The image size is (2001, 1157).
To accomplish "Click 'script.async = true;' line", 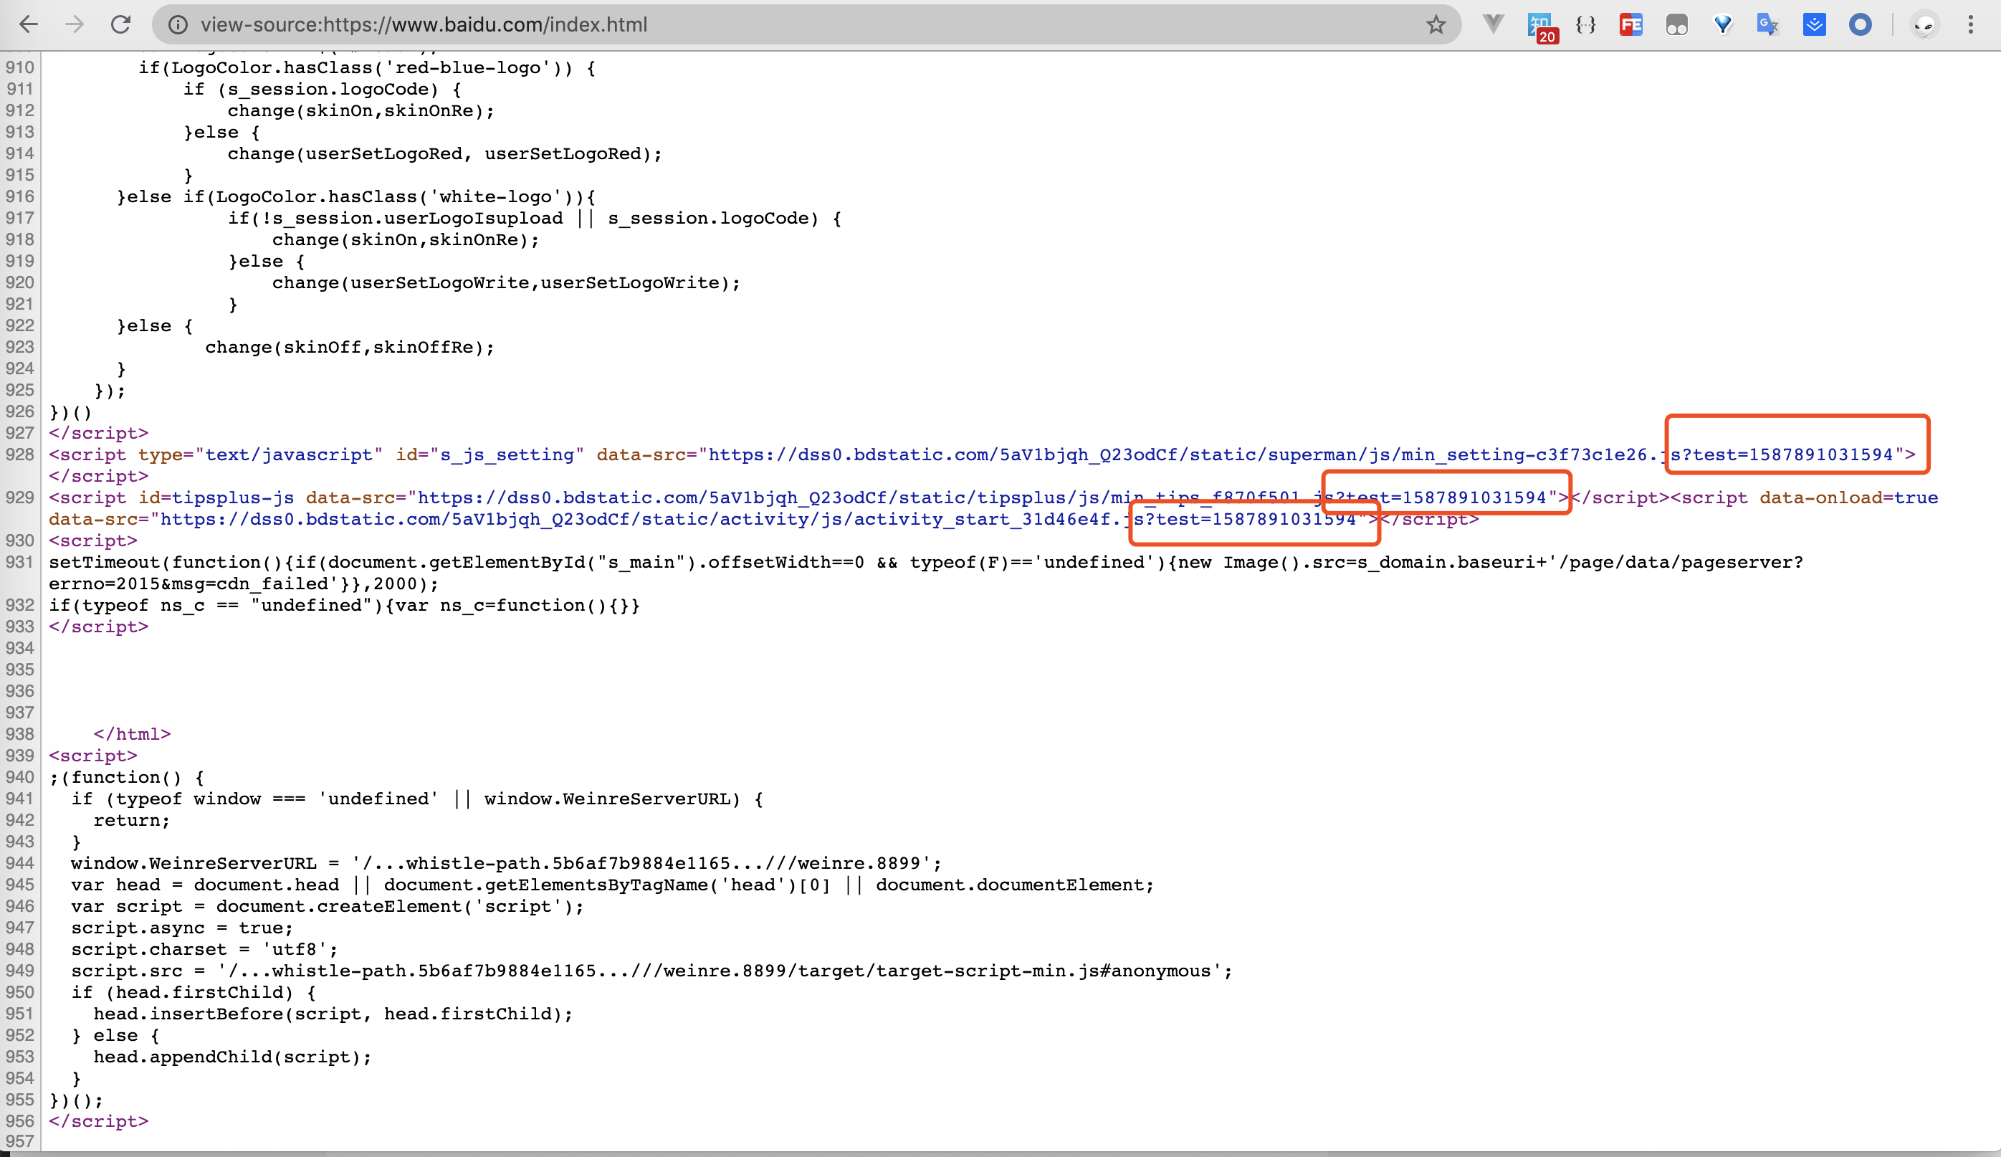I will click(x=182, y=928).
